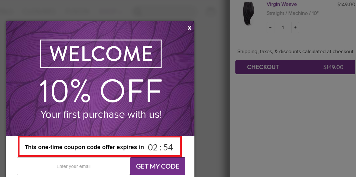Close the welcome popup with the X

[x=189, y=28]
